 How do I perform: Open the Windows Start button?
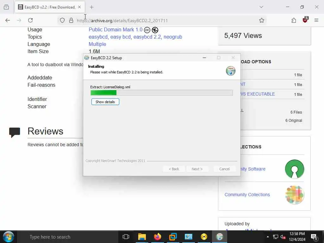tap(9, 237)
